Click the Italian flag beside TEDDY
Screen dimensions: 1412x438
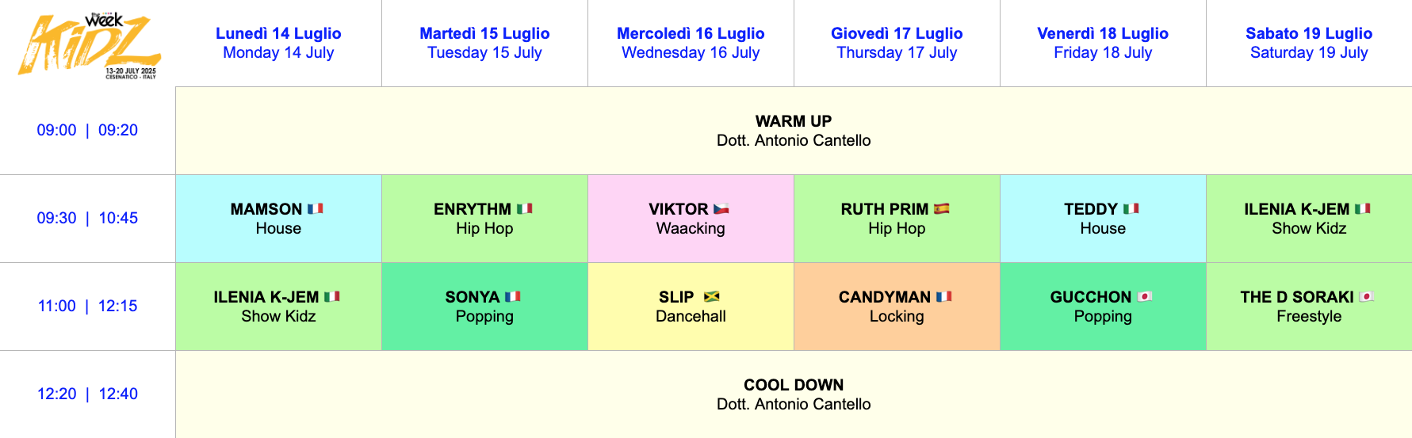tap(1131, 209)
